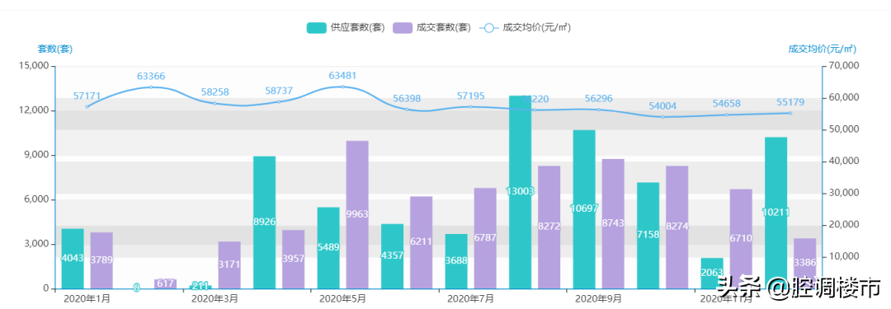
Task: Select the price line point 54658
Action: (x=726, y=115)
